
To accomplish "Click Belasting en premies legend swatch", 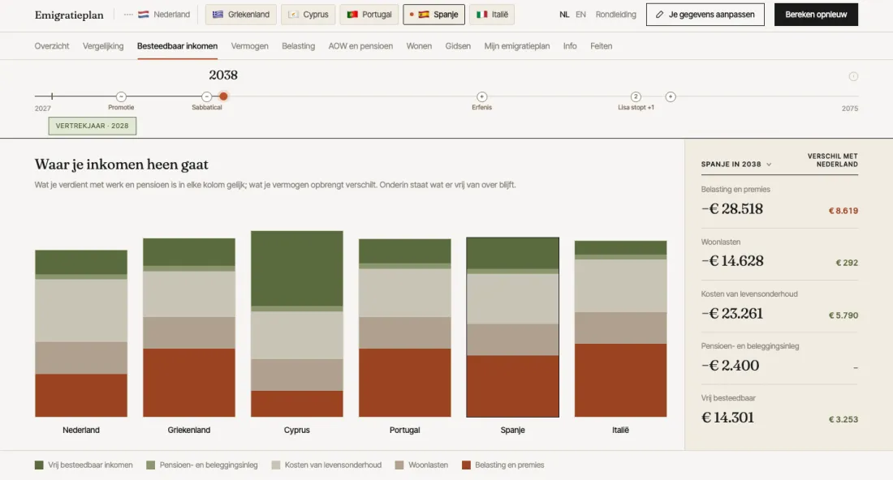I will (466, 465).
